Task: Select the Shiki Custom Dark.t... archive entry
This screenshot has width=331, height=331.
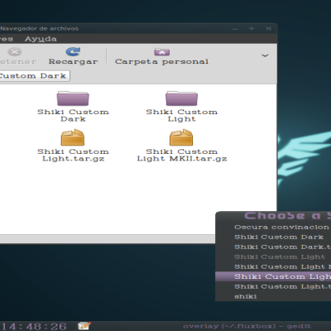Action: click(273, 247)
